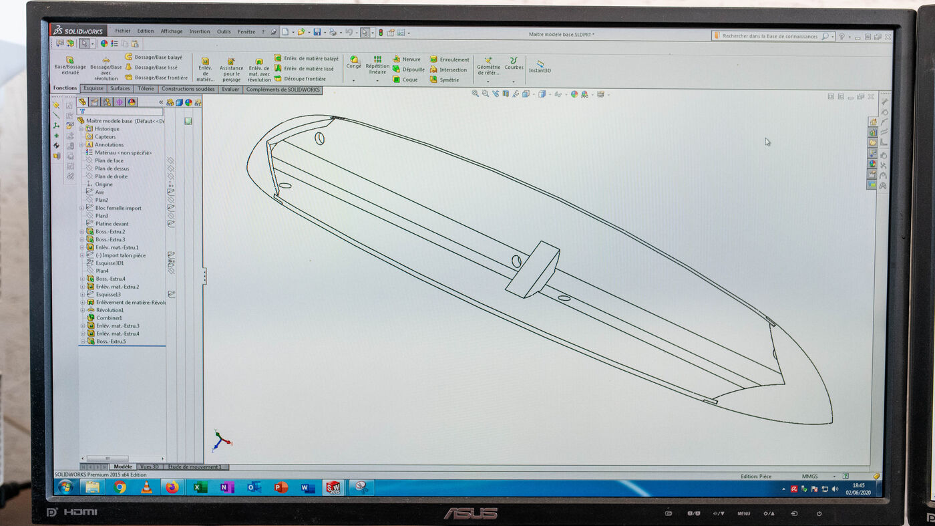
Task: Expand the Boss.-Extru.2 feature node
Action: tap(82, 232)
